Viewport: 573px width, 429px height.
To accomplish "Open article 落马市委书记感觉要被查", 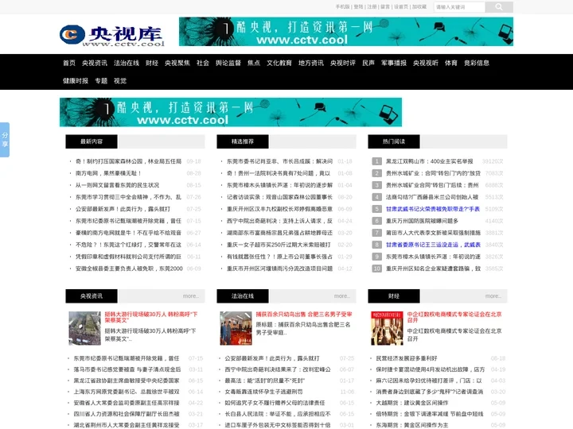I will click(x=127, y=369).
